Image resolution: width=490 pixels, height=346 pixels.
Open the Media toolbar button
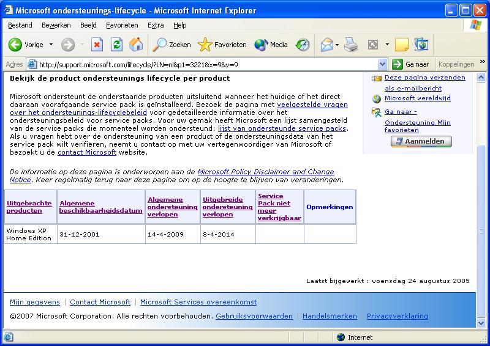[271, 45]
